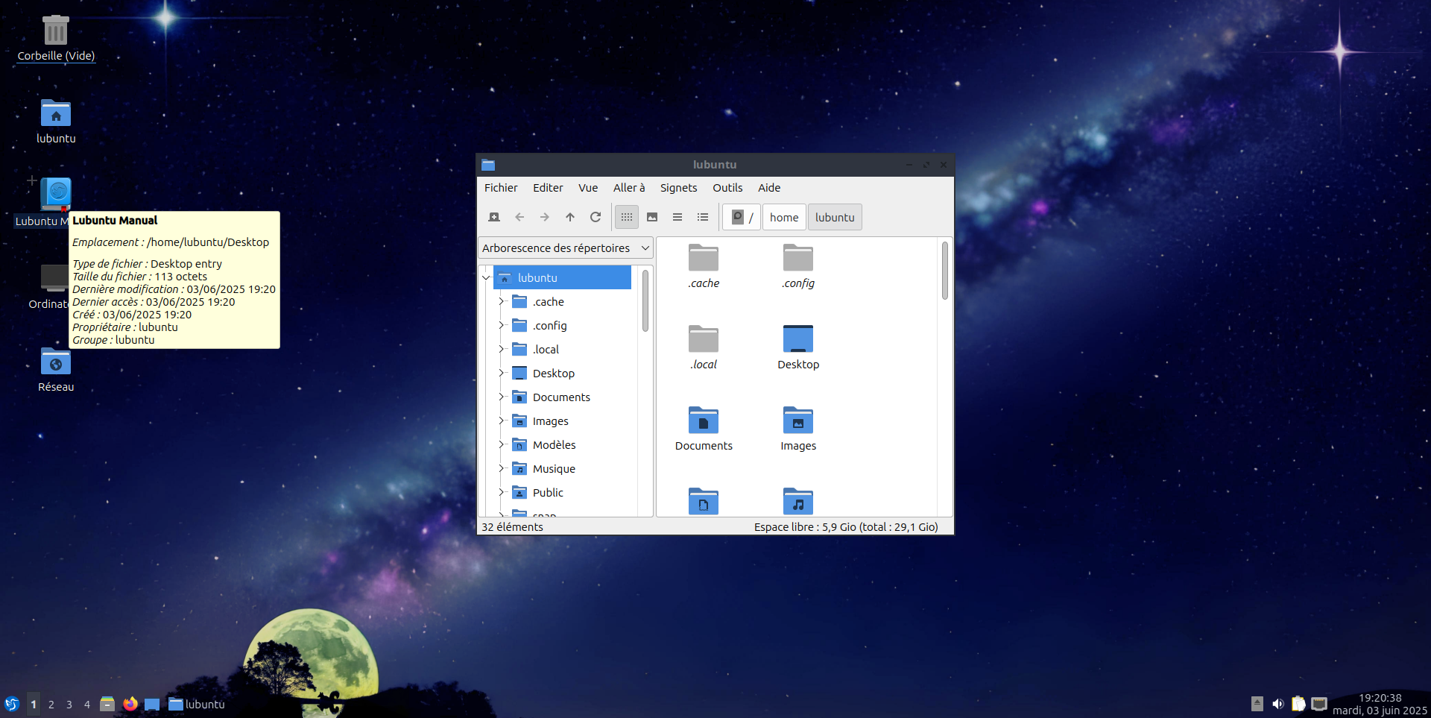Select the music note folder in file pane
The height and width of the screenshot is (718, 1431).
(x=798, y=501)
